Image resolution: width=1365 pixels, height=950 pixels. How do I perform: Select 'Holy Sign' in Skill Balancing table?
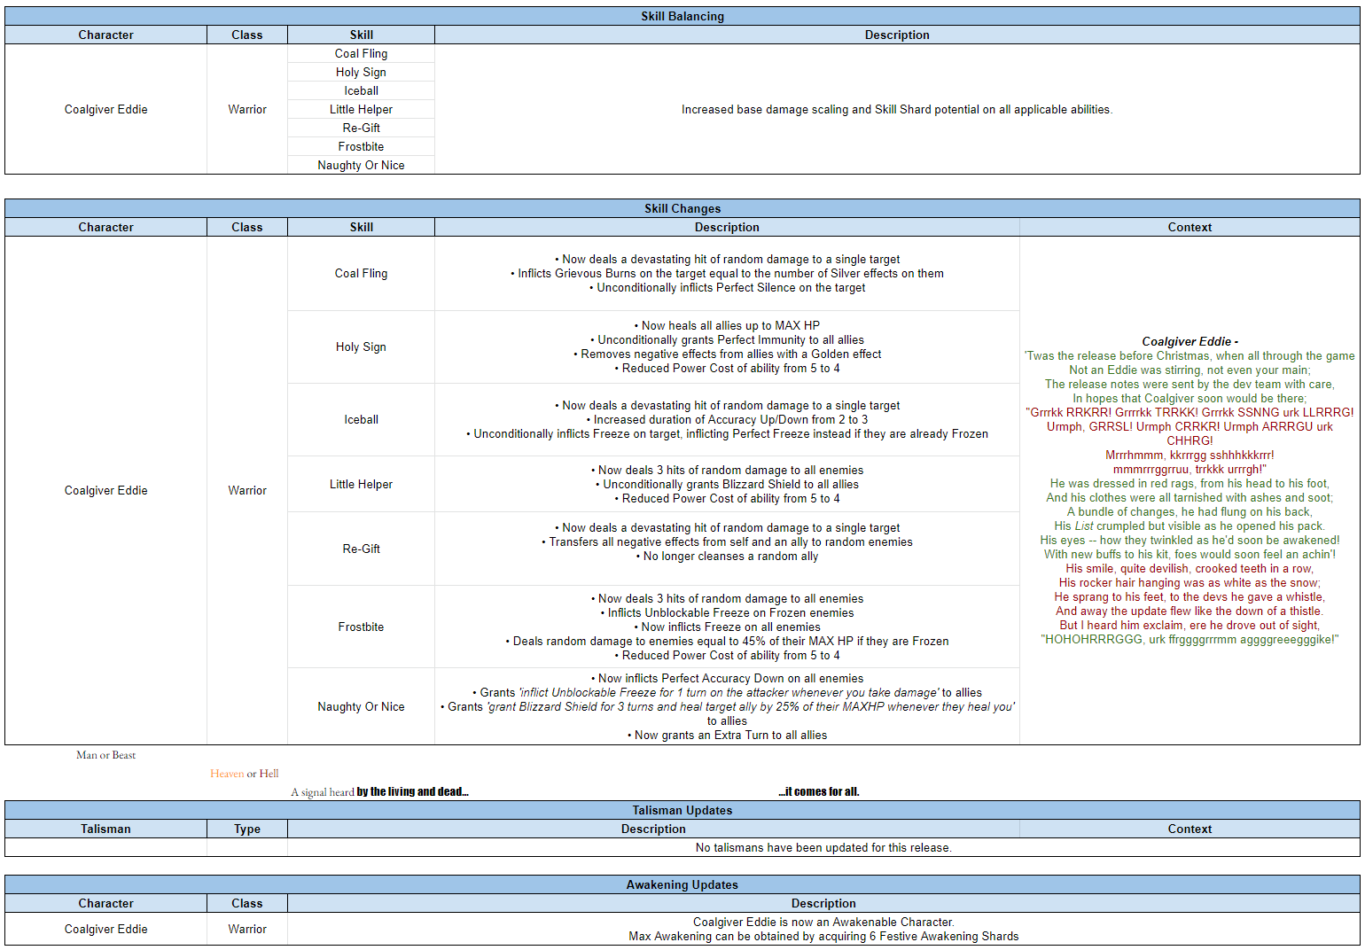(x=361, y=72)
